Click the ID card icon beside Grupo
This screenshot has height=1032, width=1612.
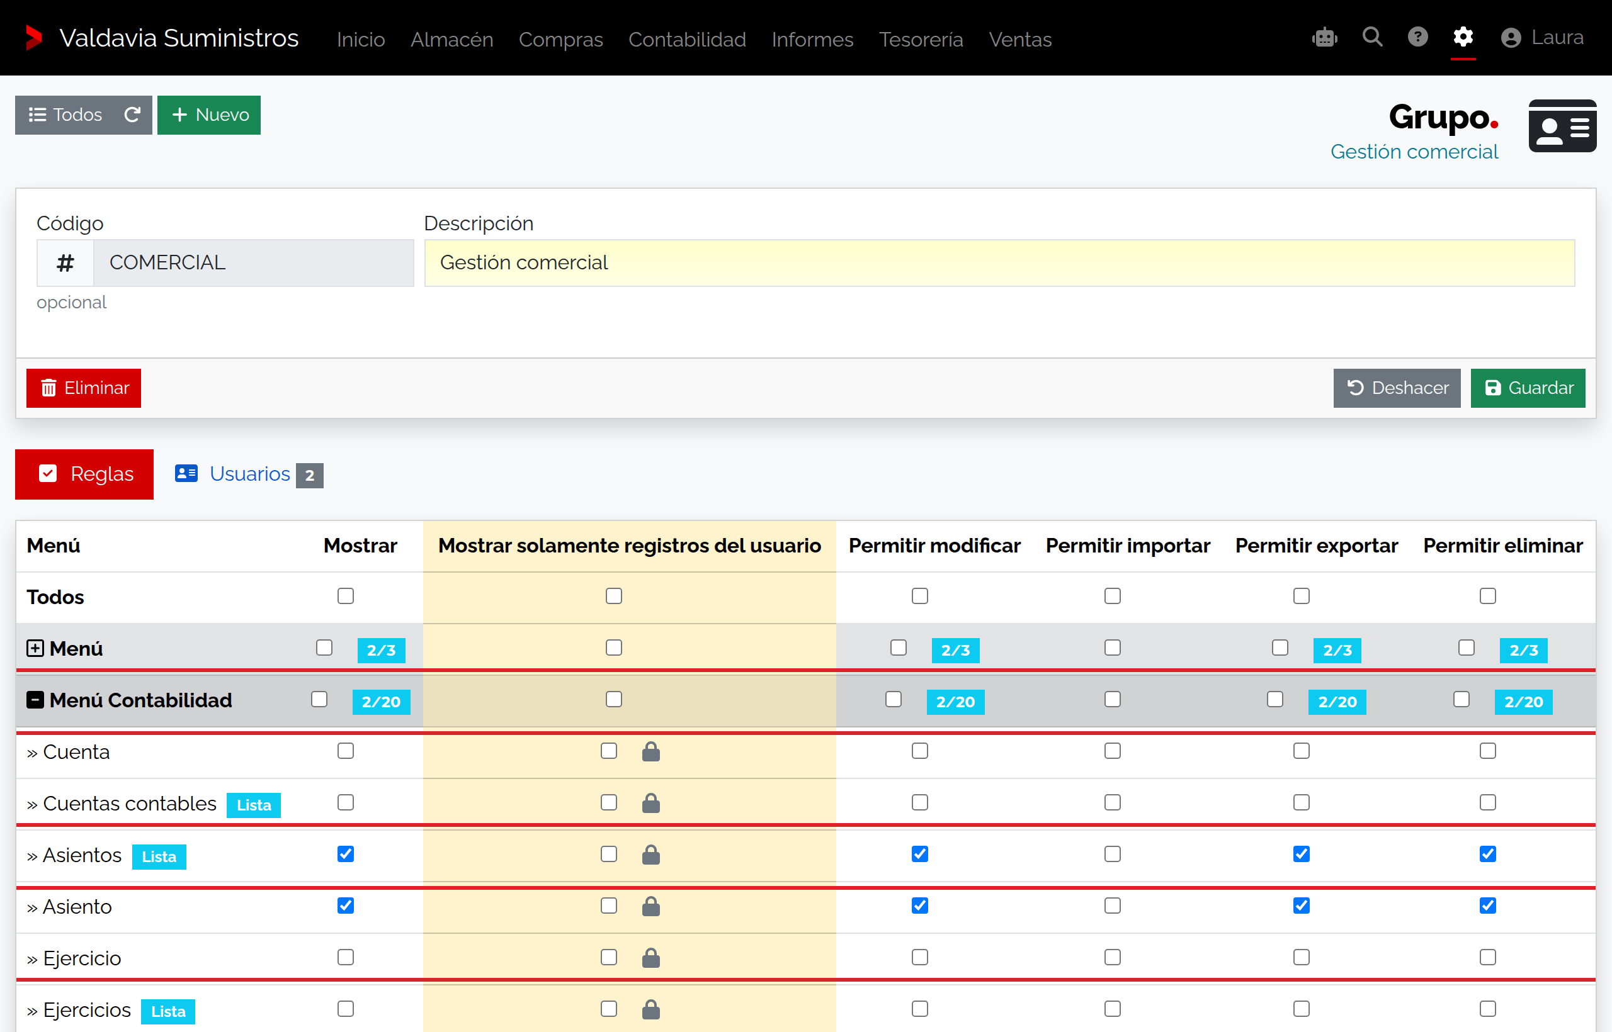coord(1562,126)
